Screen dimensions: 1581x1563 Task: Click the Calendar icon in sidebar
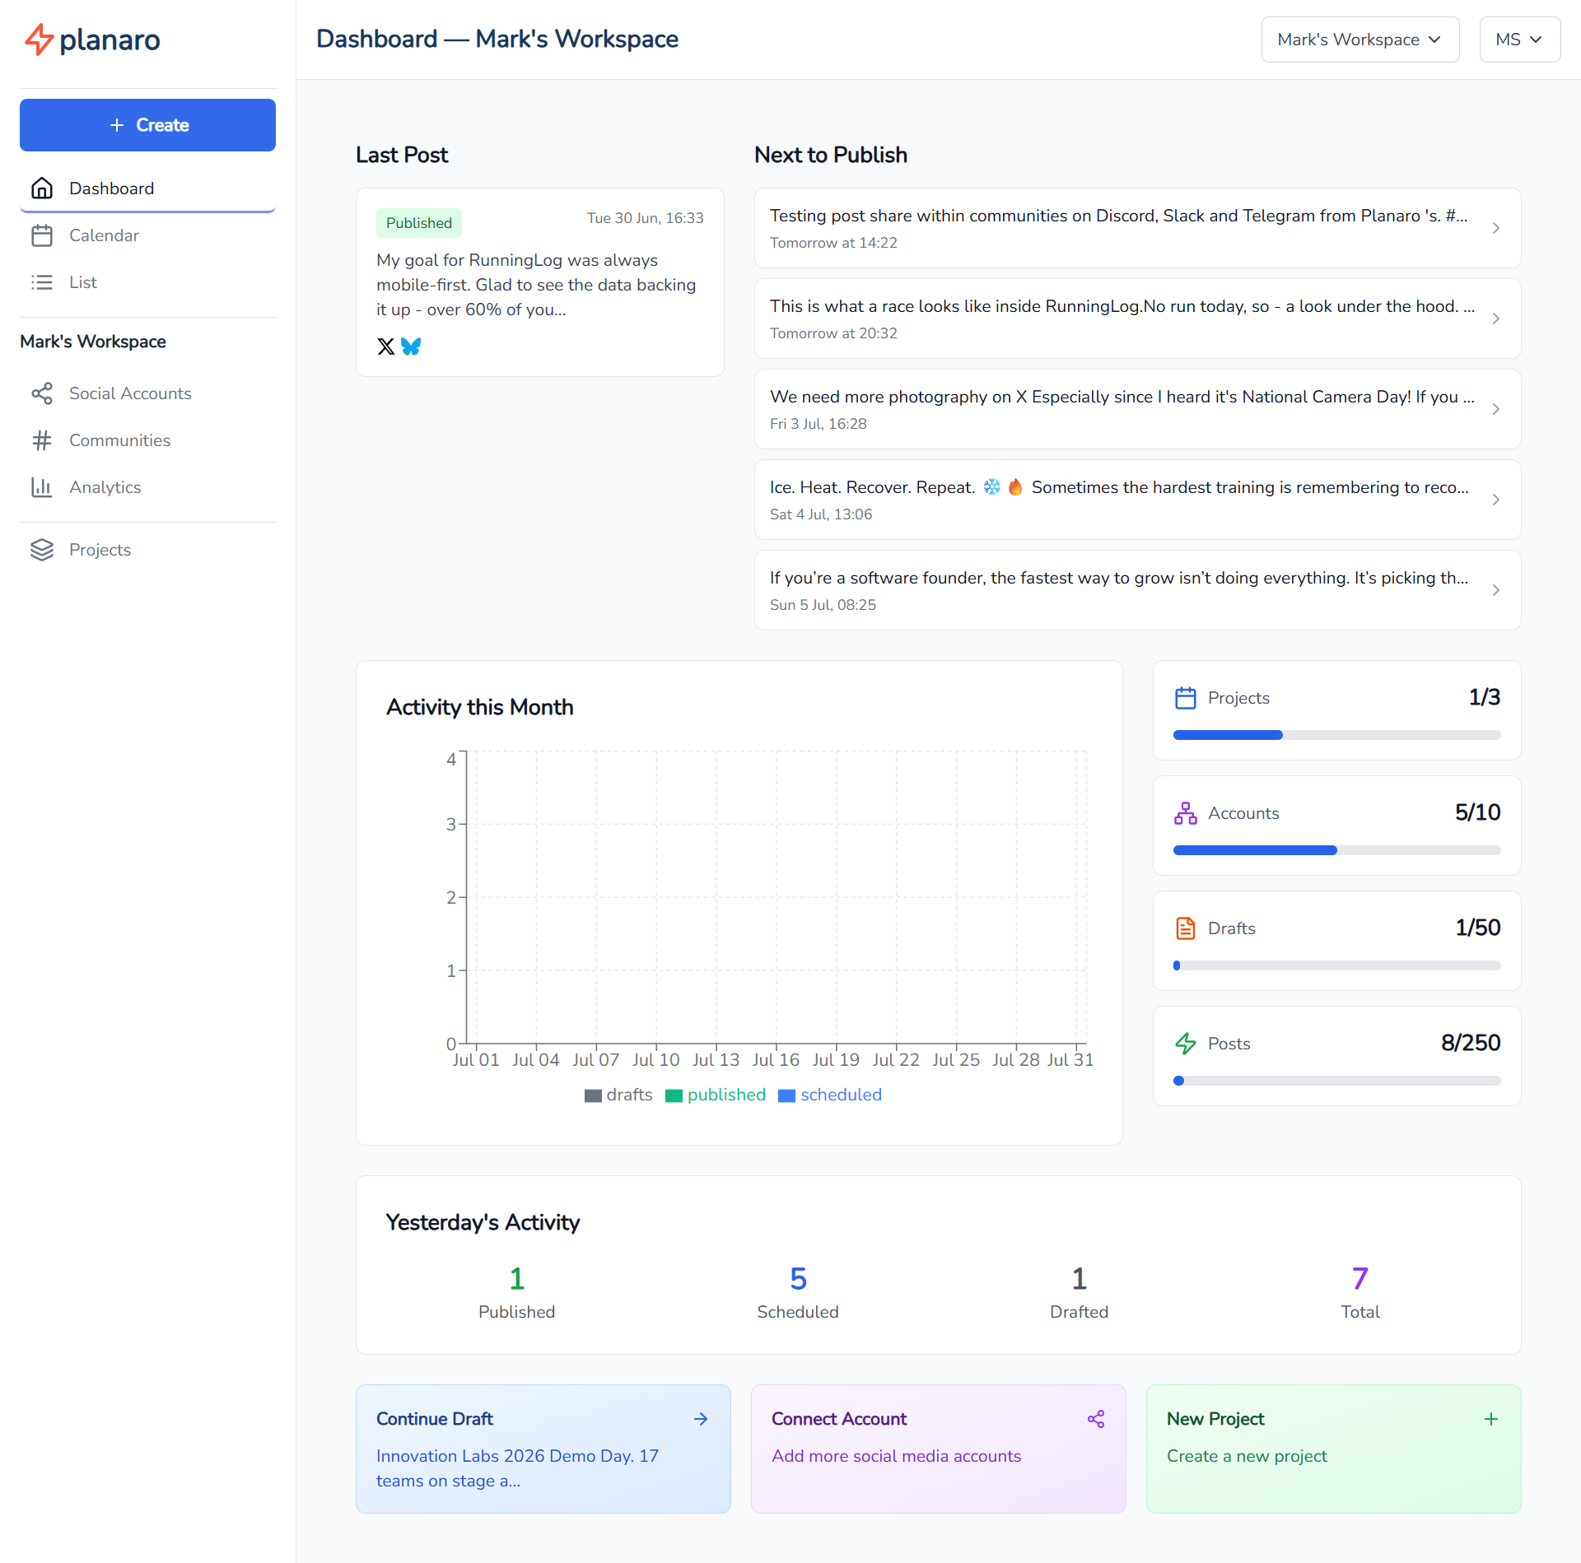coord(42,235)
